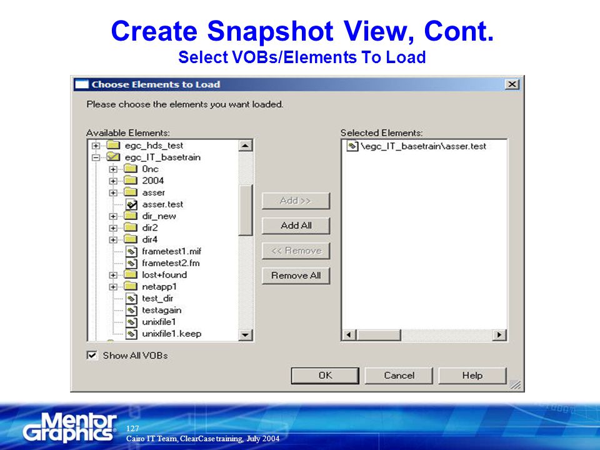600x450 pixels.
Task: Click the dir4 folder icon
Action: click(131, 239)
